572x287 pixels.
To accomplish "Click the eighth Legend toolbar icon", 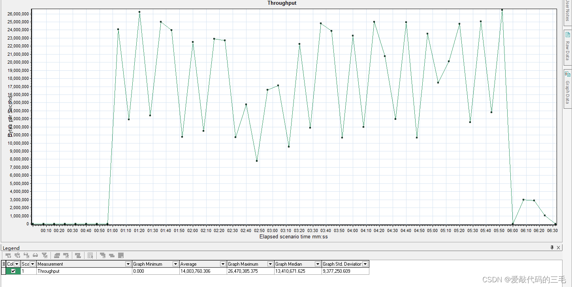I will (78, 255).
